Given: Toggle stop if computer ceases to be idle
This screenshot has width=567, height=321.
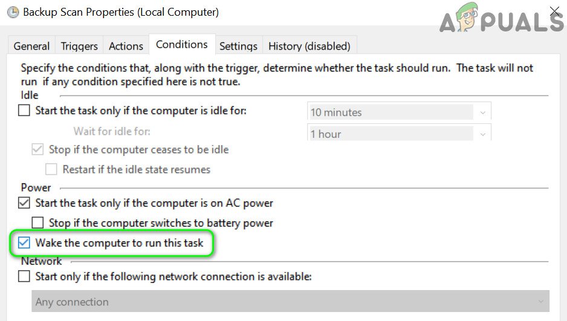Looking at the screenshot, I should click(x=37, y=149).
